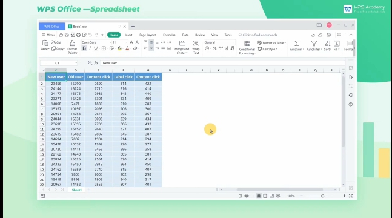392x218 pixels.
Task: Toggle Underline formatting
Action: (96, 48)
